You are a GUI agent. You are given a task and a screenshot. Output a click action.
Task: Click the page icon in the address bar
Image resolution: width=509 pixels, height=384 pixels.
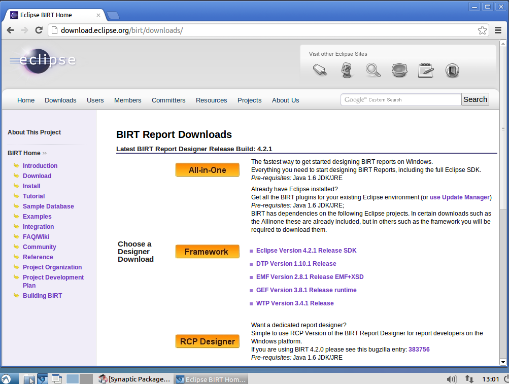click(x=54, y=30)
